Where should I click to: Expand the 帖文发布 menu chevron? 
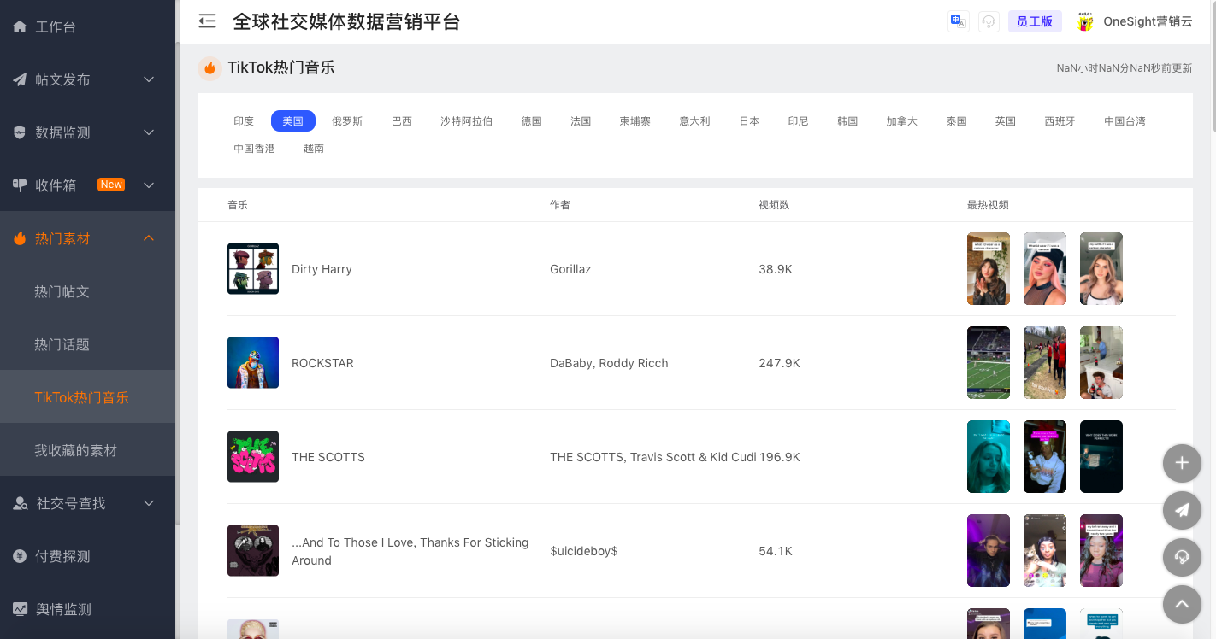[149, 79]
